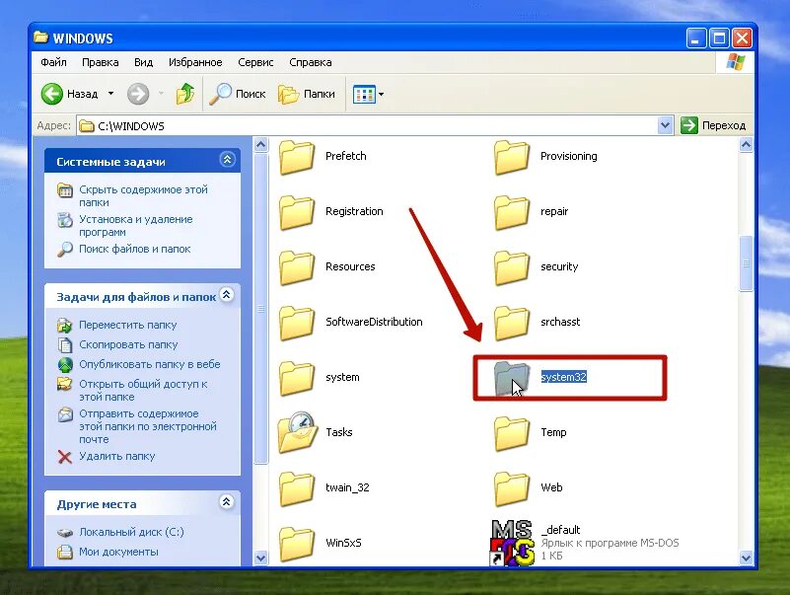The image size is (790, 595).
Task: Open the Правка menu
Action: point(101,62)
